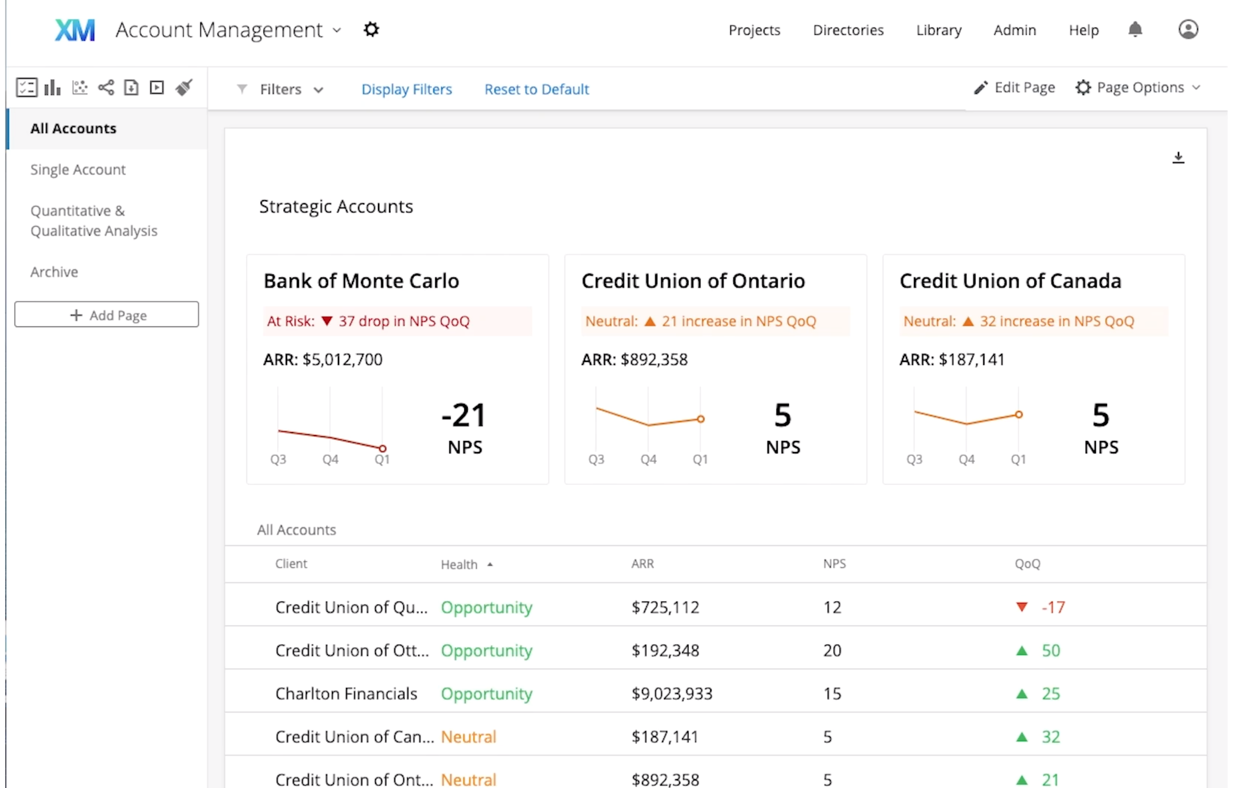Click the share nodes icon in the toolbar
Screen dimensions: 1239x788
(x=106, y=88)
